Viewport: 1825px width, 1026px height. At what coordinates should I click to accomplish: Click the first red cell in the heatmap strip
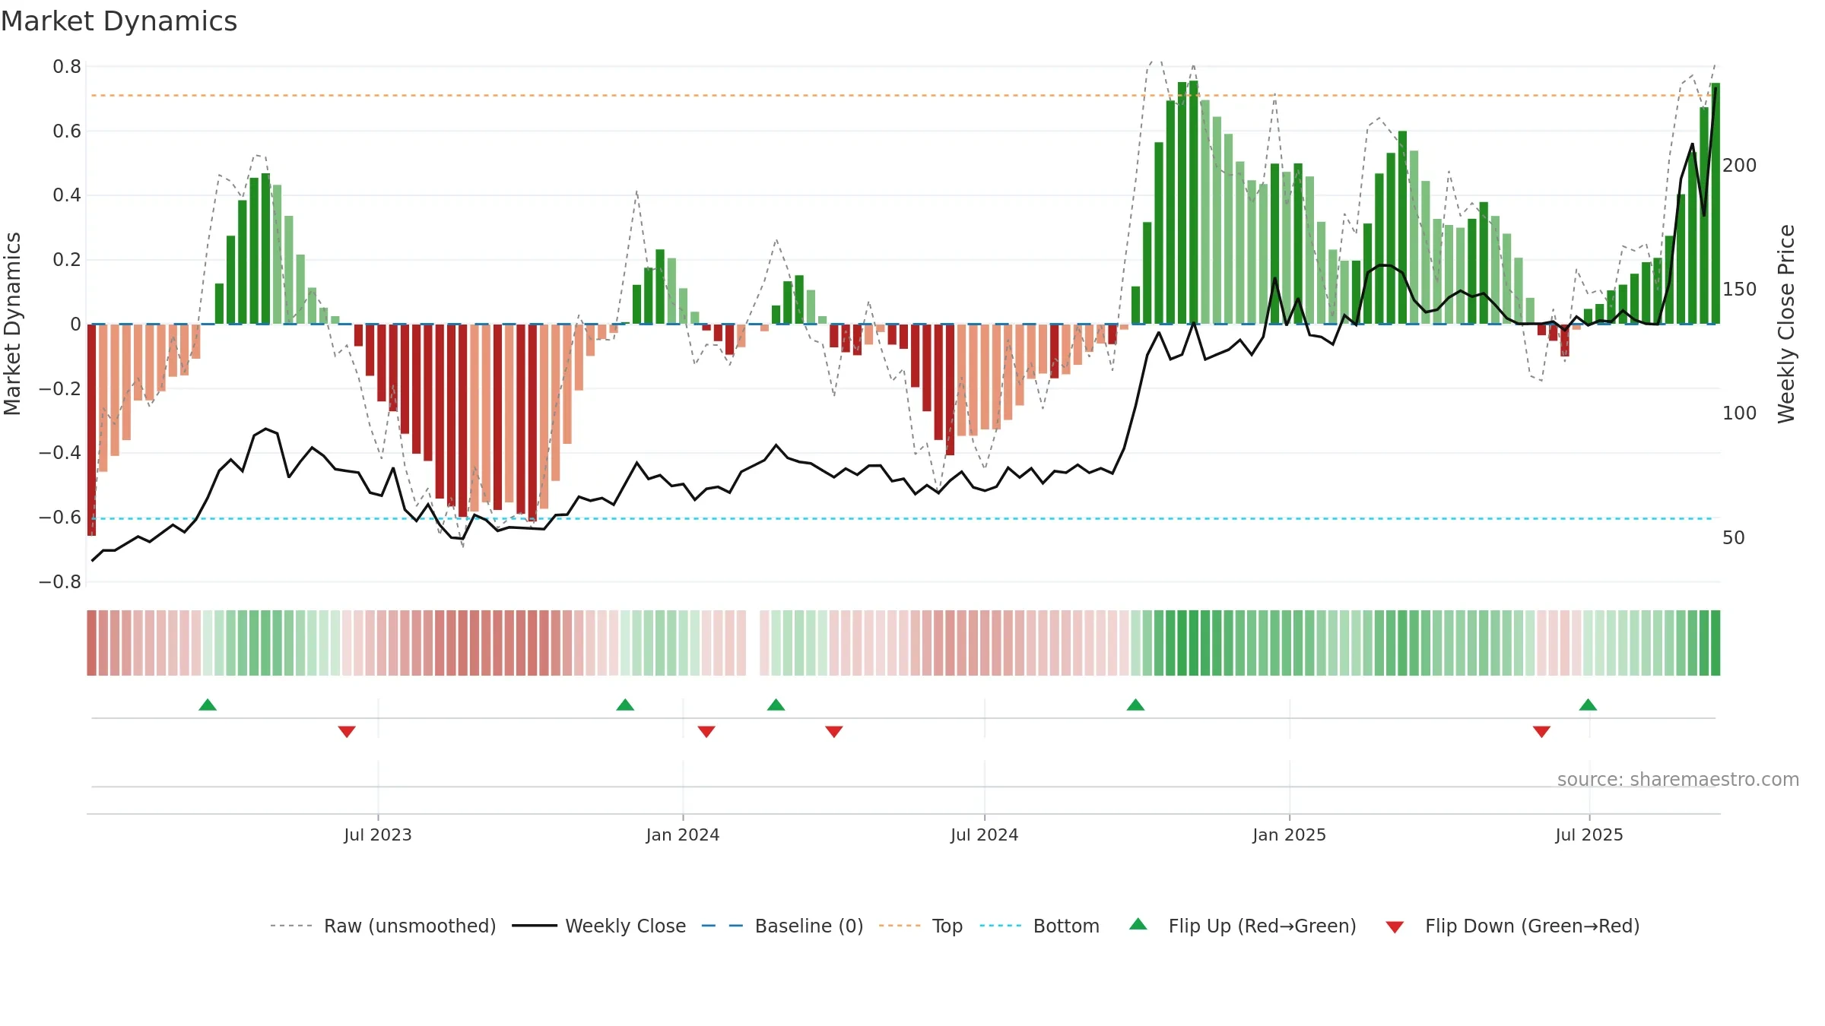pos(91,643)
